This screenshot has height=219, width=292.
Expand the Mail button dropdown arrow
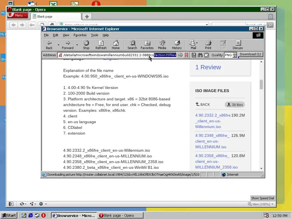click(x=197, y=43)
